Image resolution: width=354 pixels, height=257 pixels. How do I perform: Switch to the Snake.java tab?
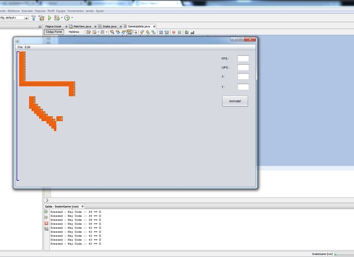pyautogui.click(x=109, y=26)
